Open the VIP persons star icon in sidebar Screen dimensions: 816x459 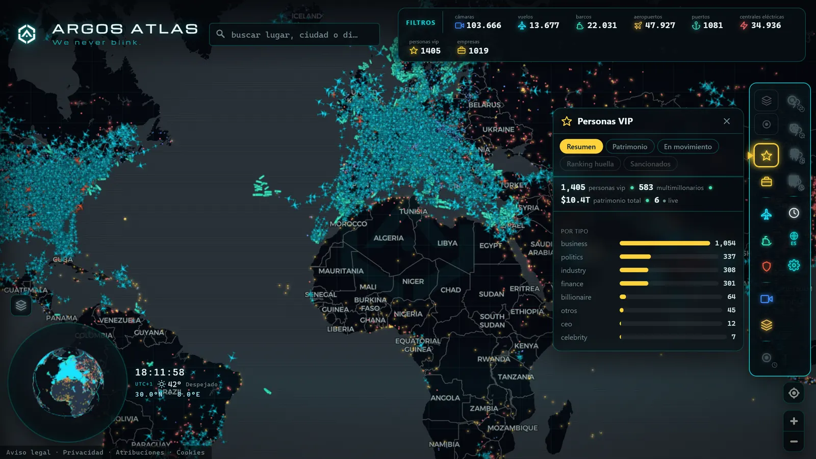pyautogui.click(x=766, y=156)
